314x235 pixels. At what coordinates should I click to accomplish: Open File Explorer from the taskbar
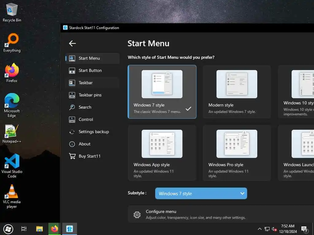pyautogui.click(x=40, y=229)
